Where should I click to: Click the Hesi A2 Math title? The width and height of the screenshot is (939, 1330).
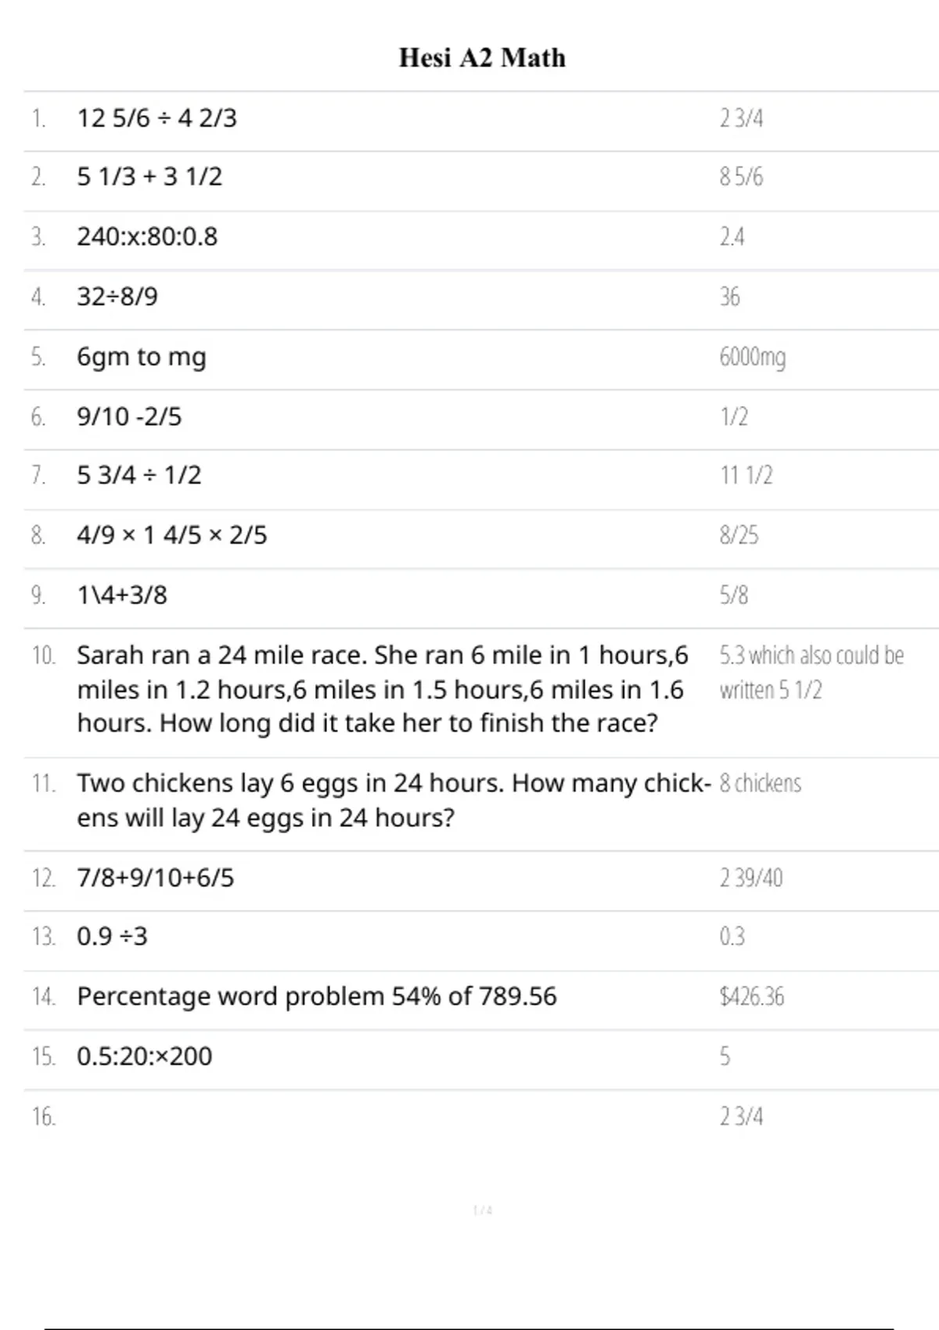click(x=482, y=58)
